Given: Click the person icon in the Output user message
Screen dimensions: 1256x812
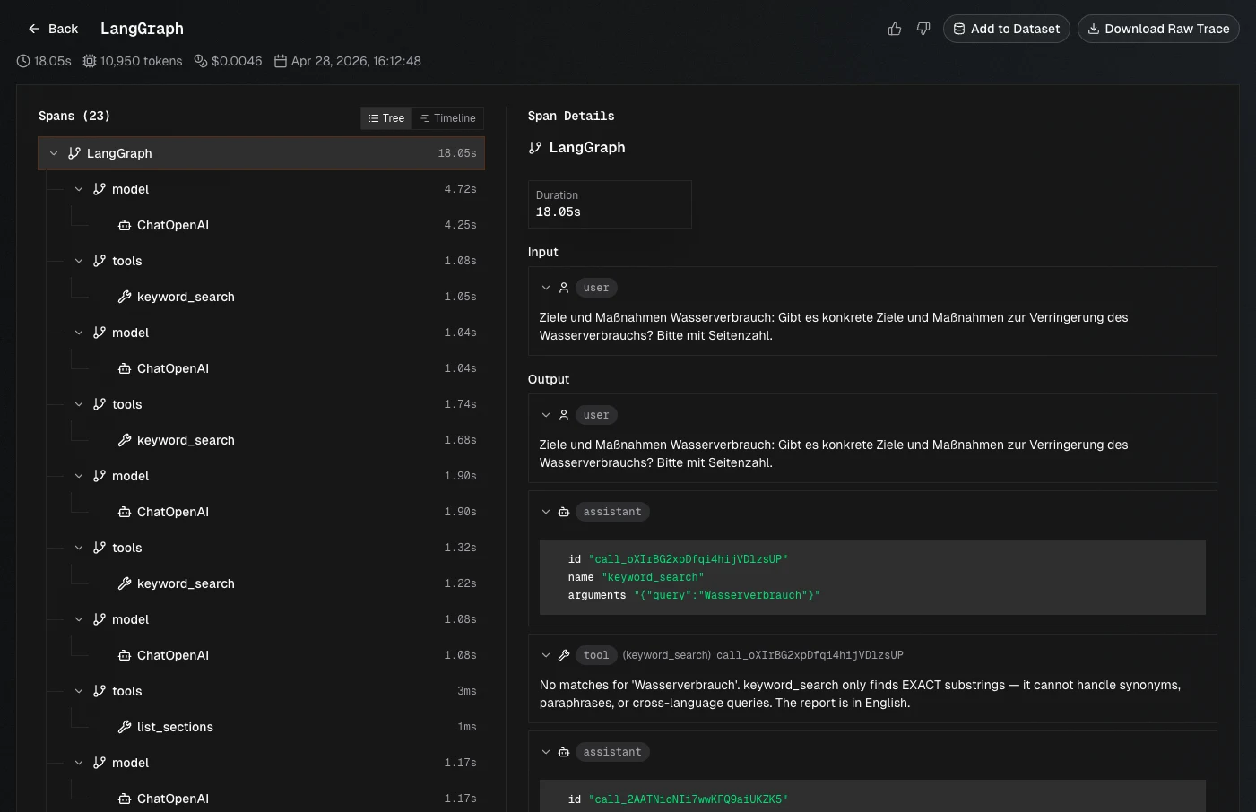Looking at the screenshot, I should pos(564,415).
